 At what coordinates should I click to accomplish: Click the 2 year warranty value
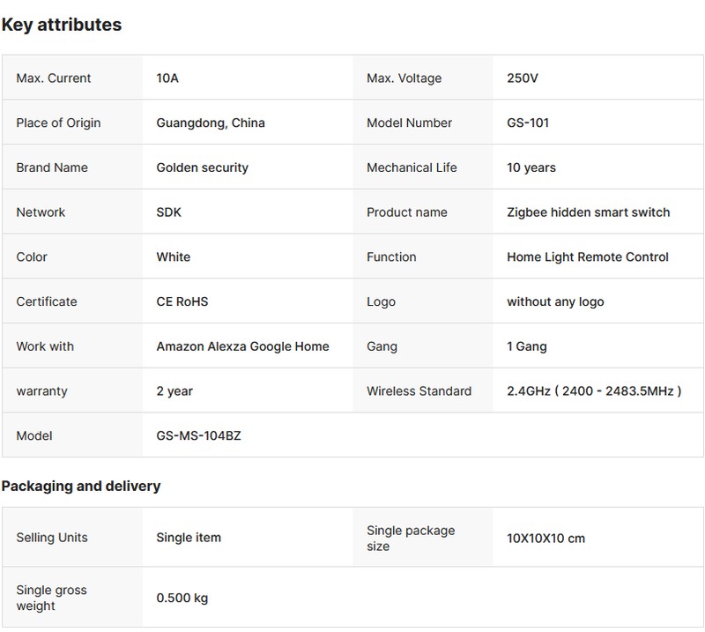174,391
